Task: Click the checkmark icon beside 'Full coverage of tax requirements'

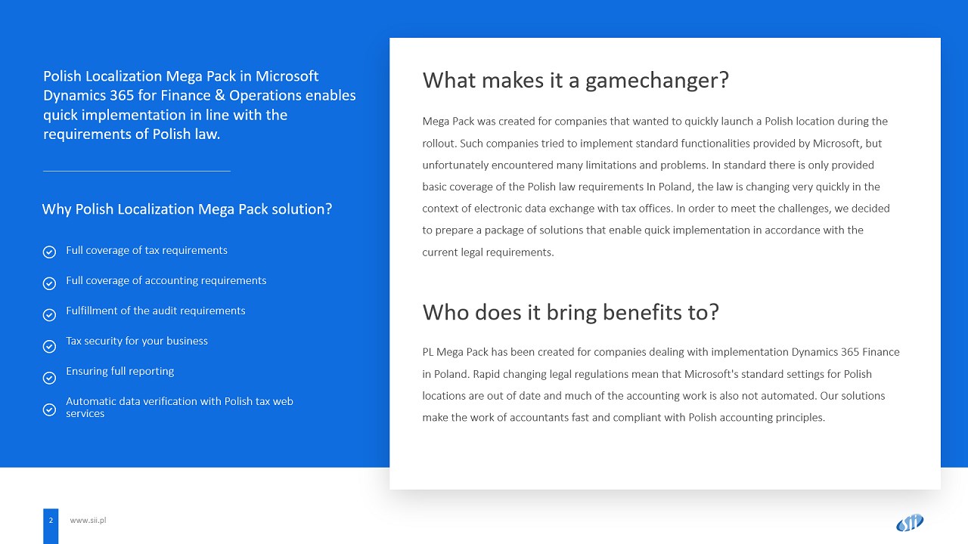Action: (49, 252)
